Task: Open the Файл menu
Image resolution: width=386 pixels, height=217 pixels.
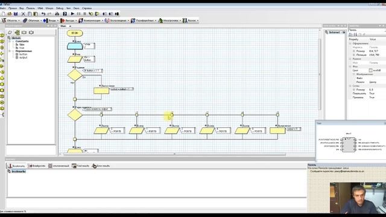Action: 2,8
